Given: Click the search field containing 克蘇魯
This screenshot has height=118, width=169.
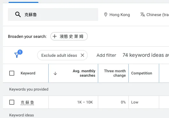Looking at the screenshot, I should 53,15.
